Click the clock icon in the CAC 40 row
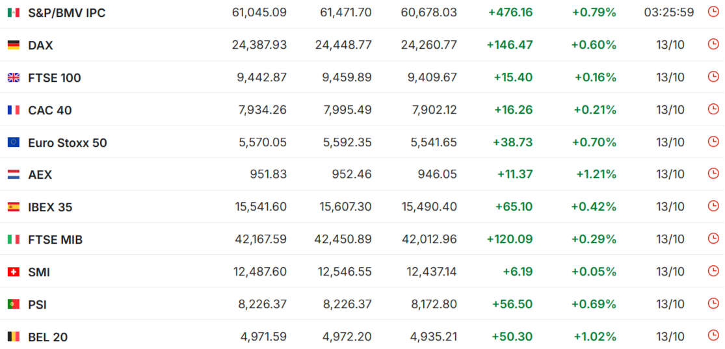Viewport: 725px width, 349px height. [713, 109]
